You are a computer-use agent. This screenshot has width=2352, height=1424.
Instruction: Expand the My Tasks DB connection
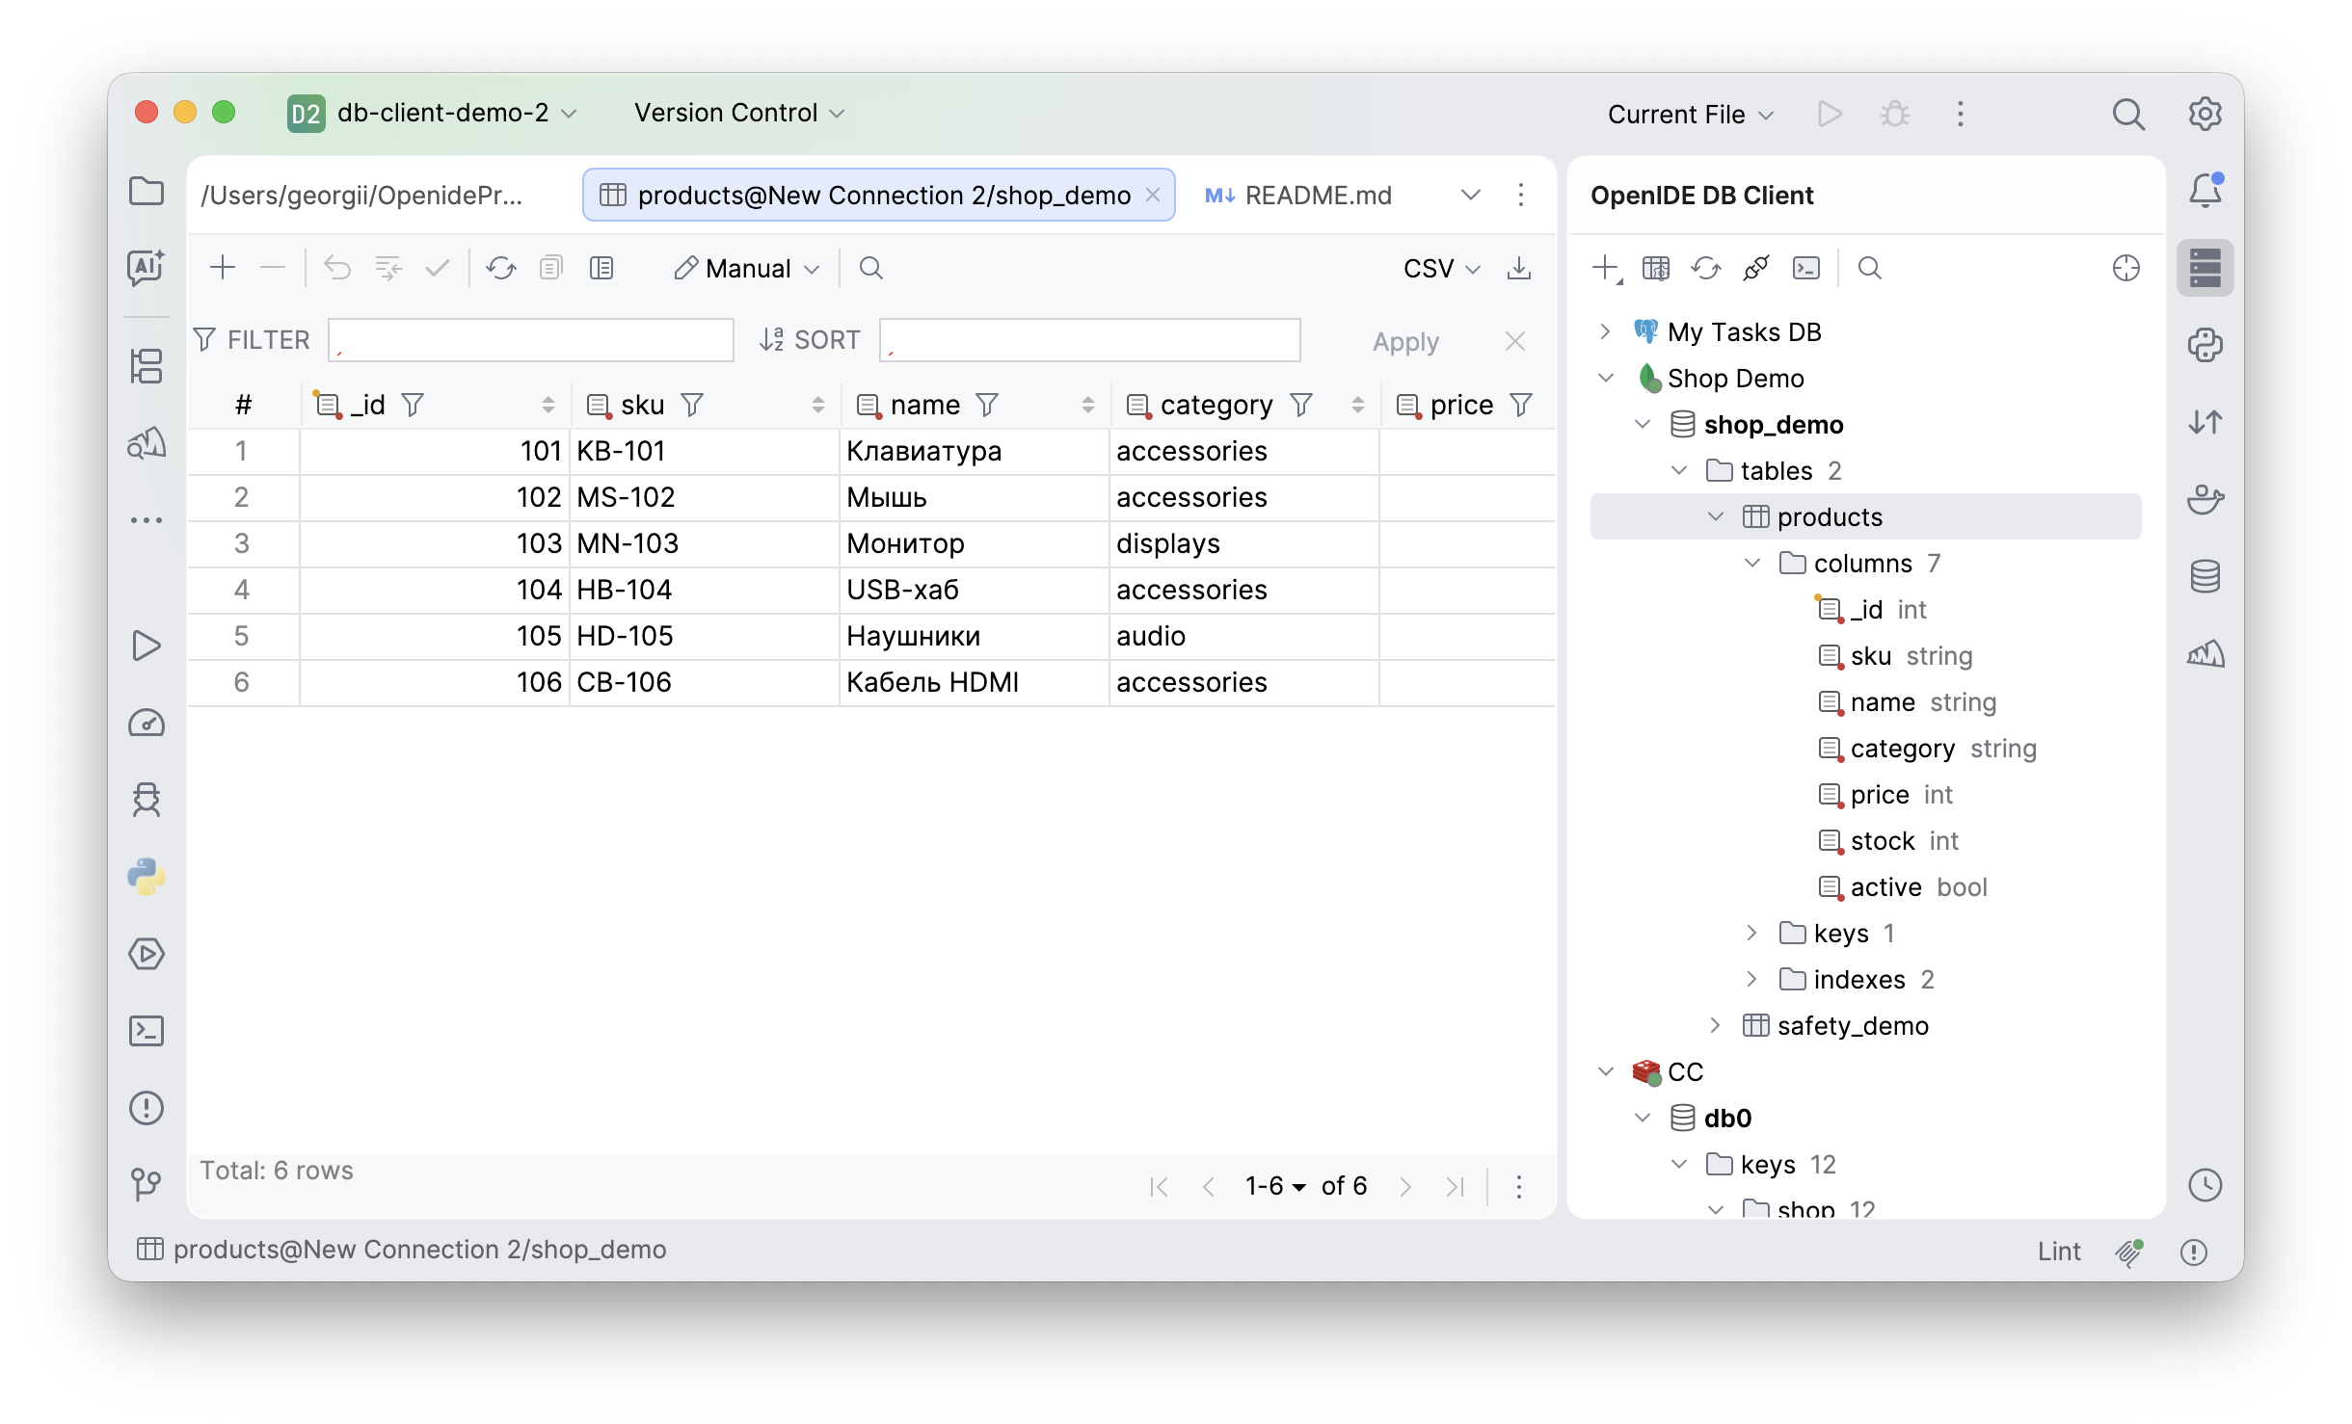click(1605, 331)
